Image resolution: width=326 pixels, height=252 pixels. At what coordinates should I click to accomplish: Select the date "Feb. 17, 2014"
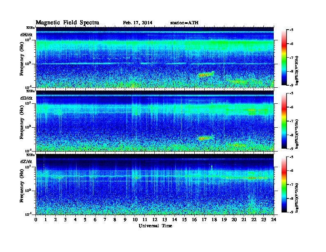[137, 23]
